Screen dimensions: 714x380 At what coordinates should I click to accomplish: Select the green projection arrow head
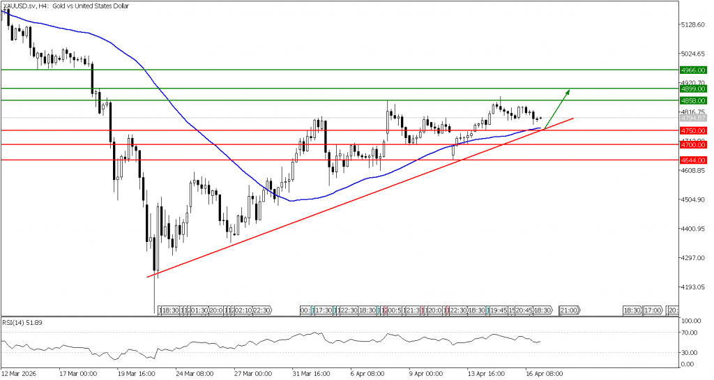point(568,92)
